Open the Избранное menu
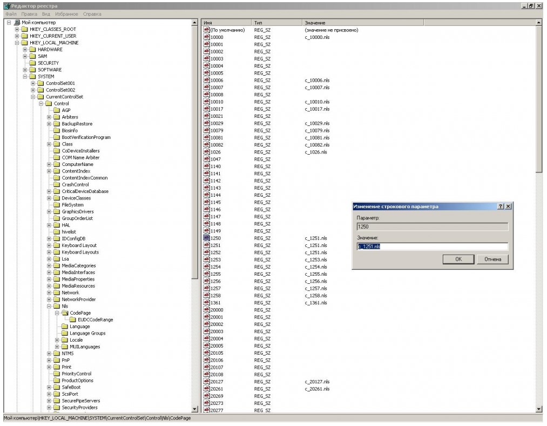 [x=67, y=14]
